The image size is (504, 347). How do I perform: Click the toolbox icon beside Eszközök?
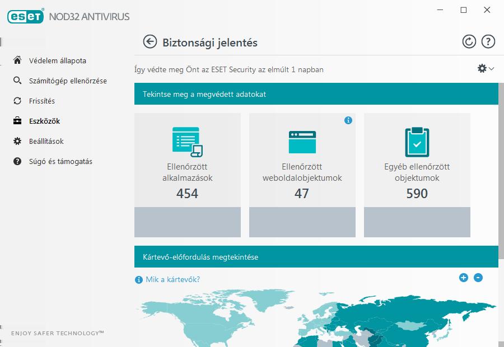17,121
